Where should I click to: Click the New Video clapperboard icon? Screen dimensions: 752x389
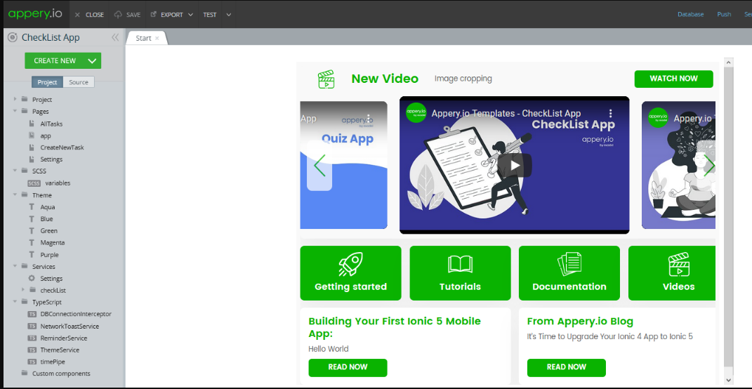(x=326, y=79)
